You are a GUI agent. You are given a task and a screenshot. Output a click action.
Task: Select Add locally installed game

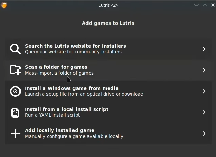coord(108,134)
